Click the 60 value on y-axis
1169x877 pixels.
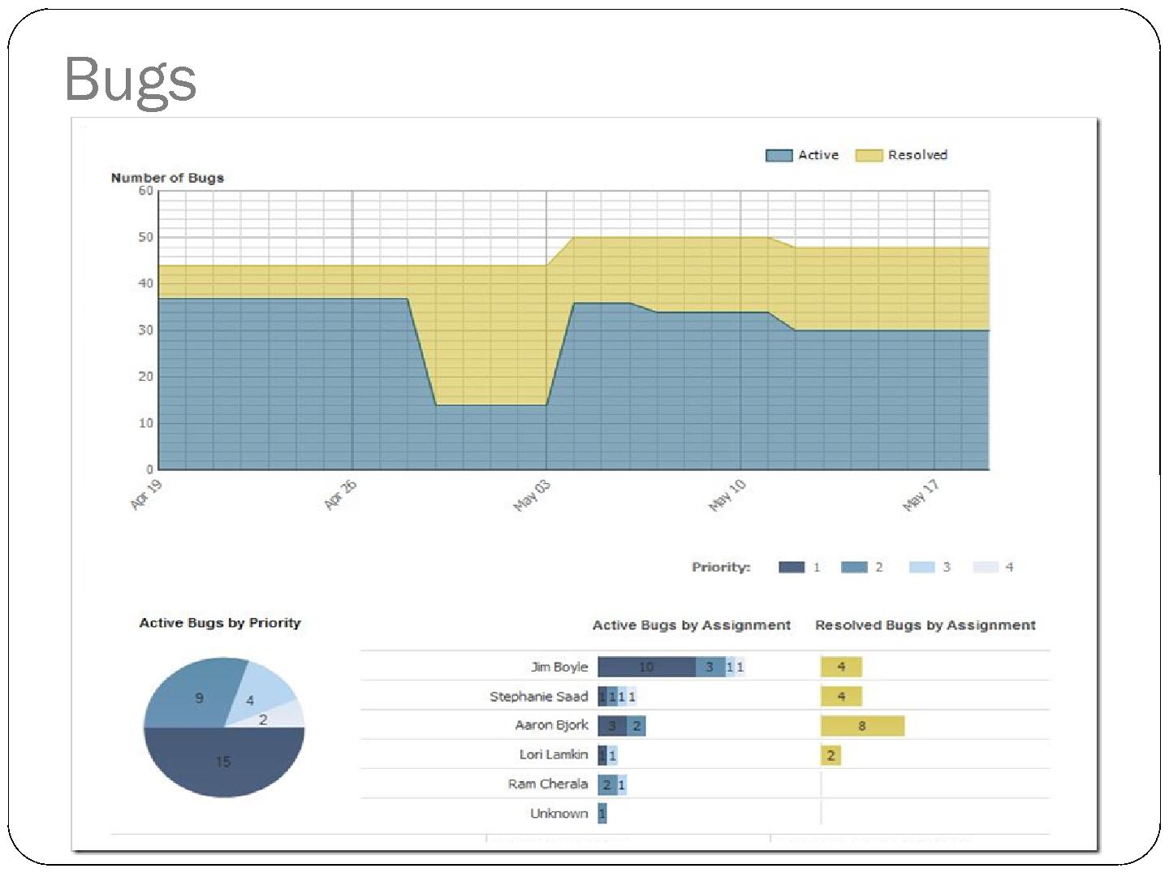point(145,191)
